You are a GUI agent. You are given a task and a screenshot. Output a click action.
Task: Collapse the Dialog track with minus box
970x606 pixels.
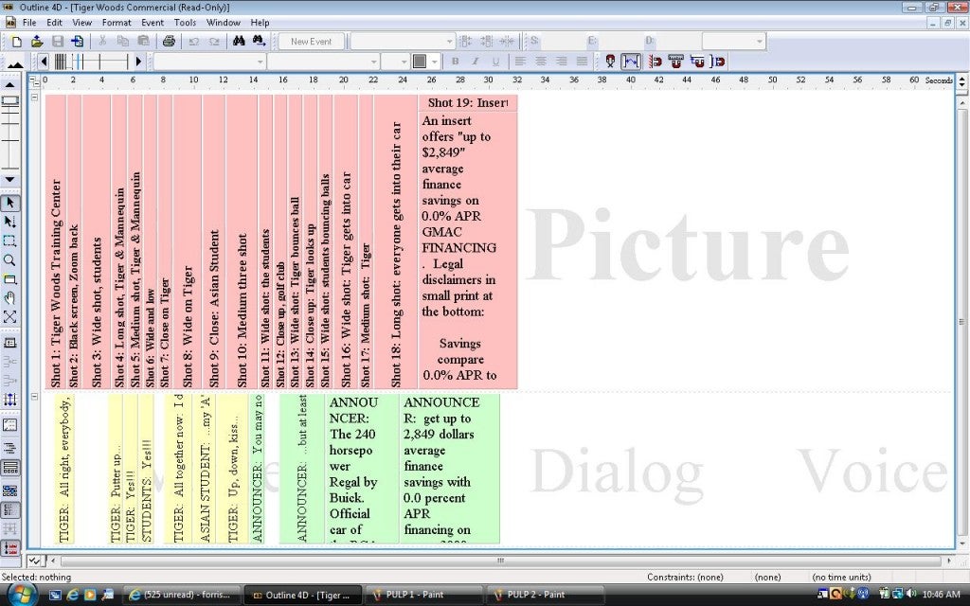tap(35, 397)
